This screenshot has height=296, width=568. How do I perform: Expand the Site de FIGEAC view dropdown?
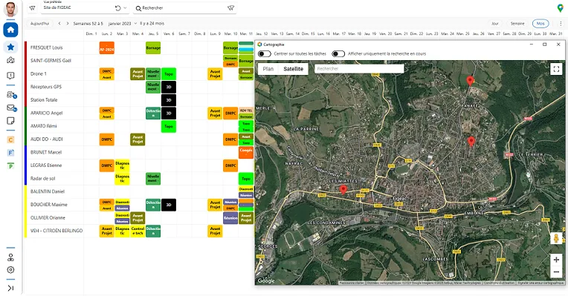126,8
